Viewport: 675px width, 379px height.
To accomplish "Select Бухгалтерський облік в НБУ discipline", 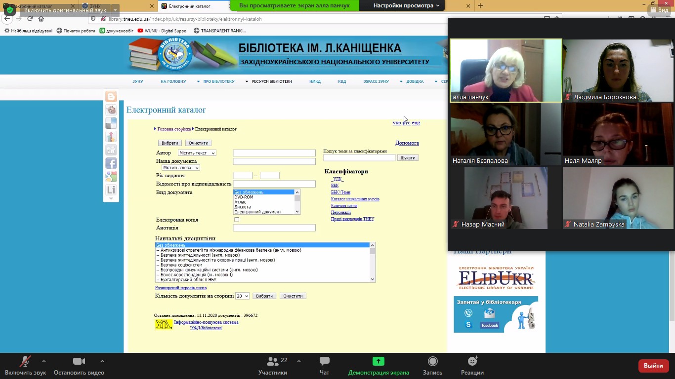I will pos(262,280).
